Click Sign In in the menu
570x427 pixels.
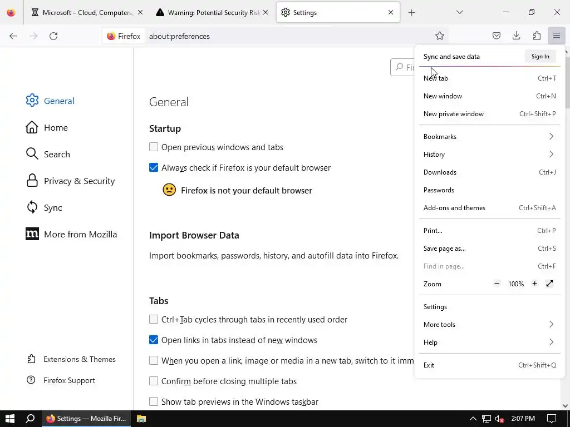click(540, 56)
